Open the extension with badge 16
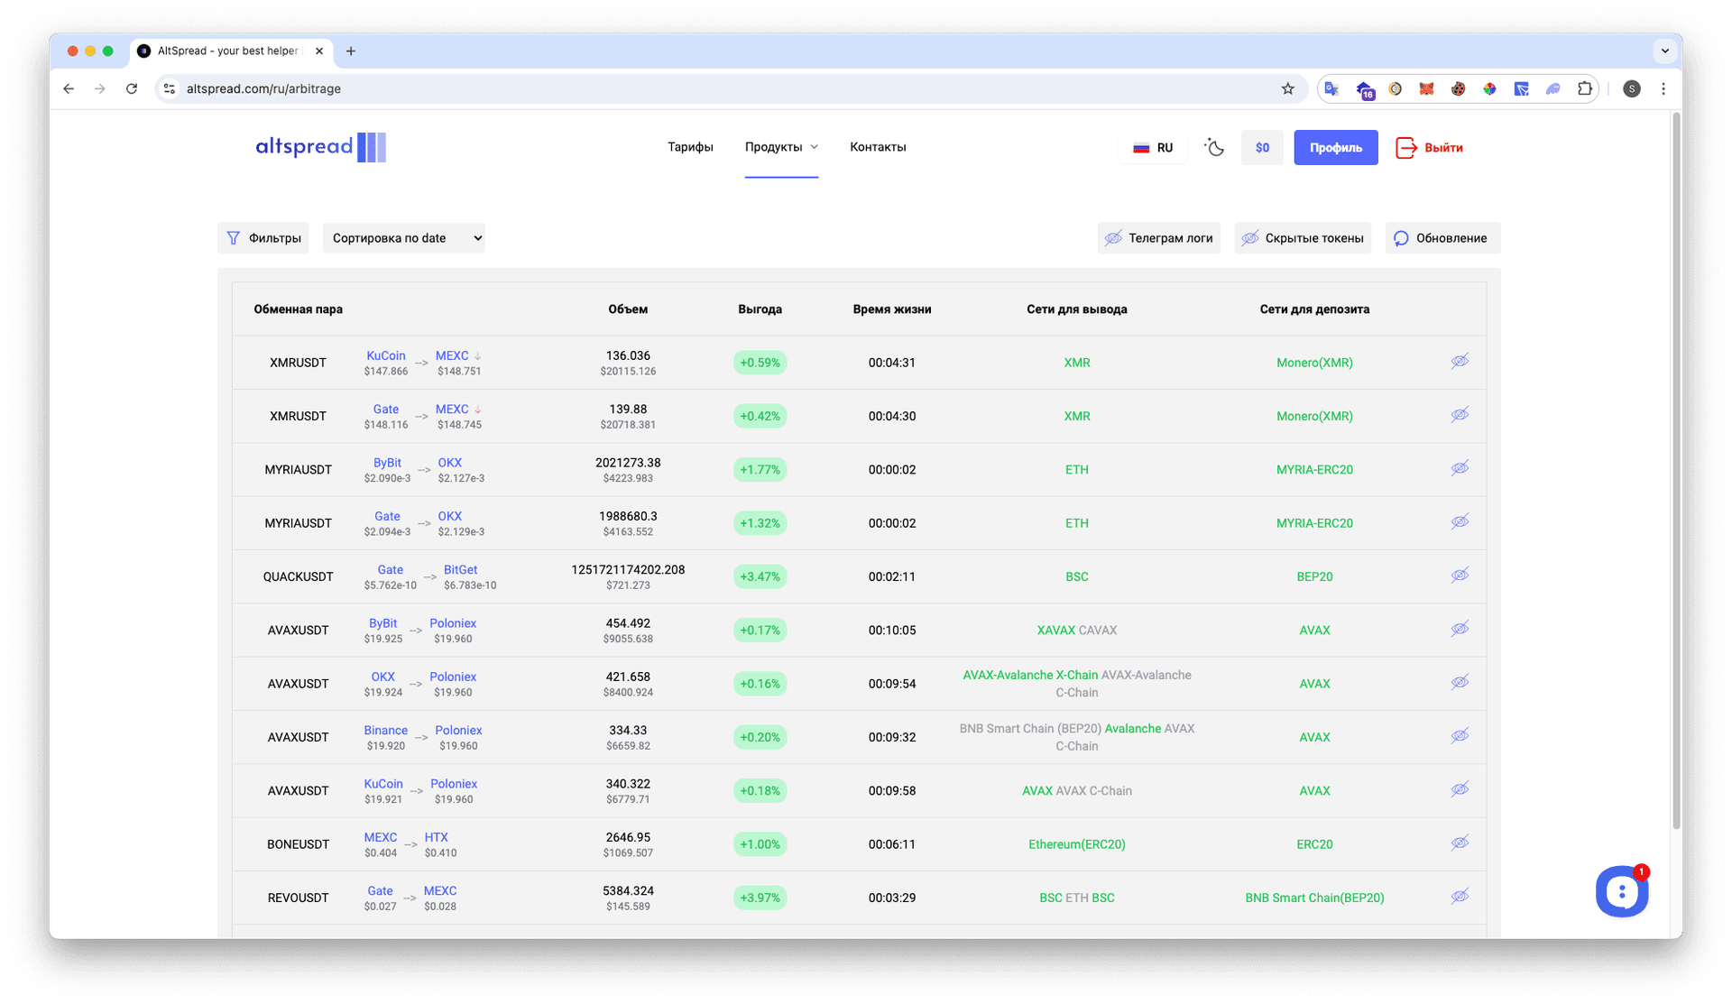Viewport: 1732px width, 1004px height. (x=1364, y=89)
